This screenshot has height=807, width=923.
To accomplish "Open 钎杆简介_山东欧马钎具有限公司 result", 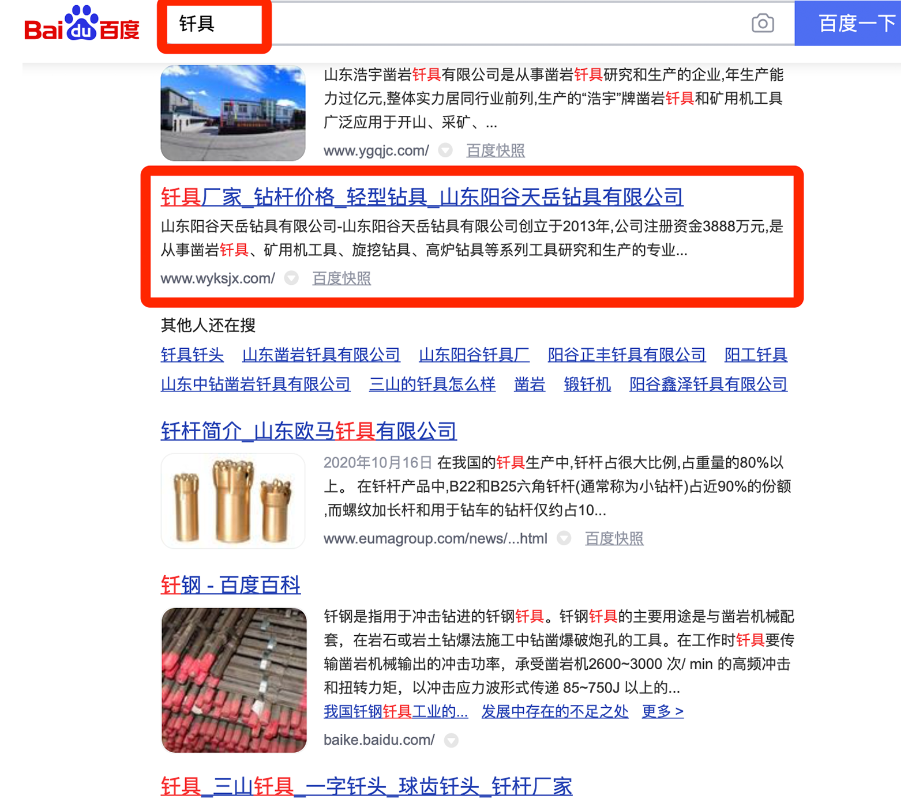I will (309, 431).
